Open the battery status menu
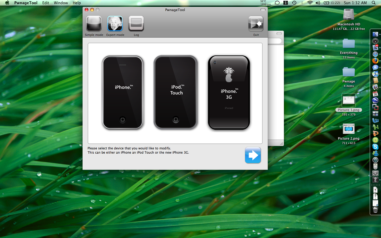 (x=332, y=3)
